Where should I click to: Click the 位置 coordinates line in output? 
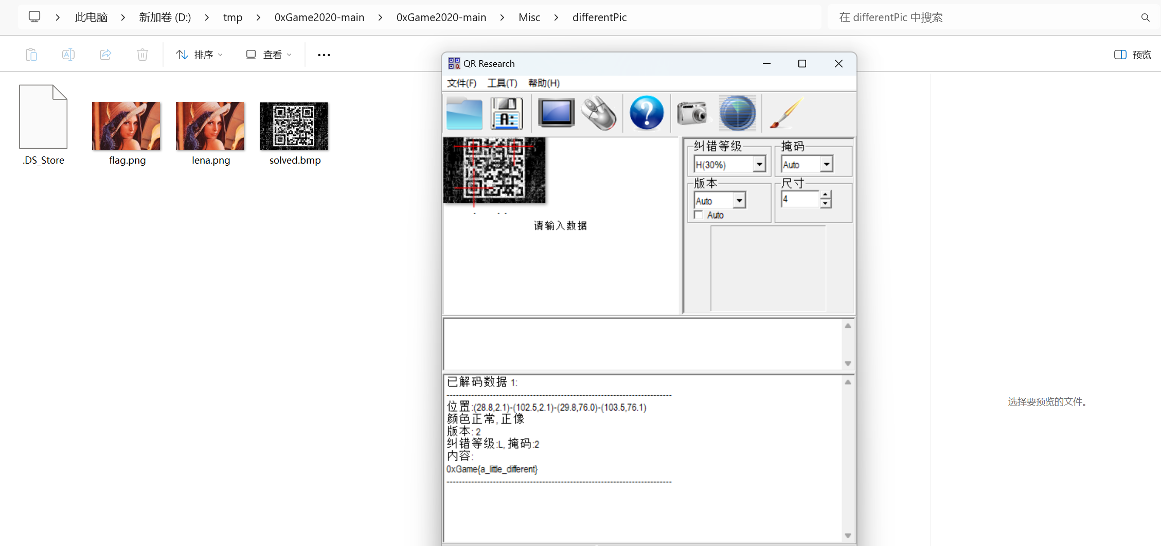pos(547,407)
